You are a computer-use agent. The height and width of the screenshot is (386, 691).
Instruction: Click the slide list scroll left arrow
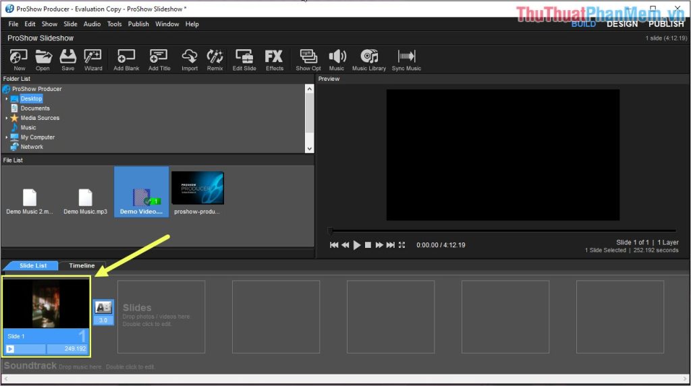pyautogui.click(x=5, y=379)
